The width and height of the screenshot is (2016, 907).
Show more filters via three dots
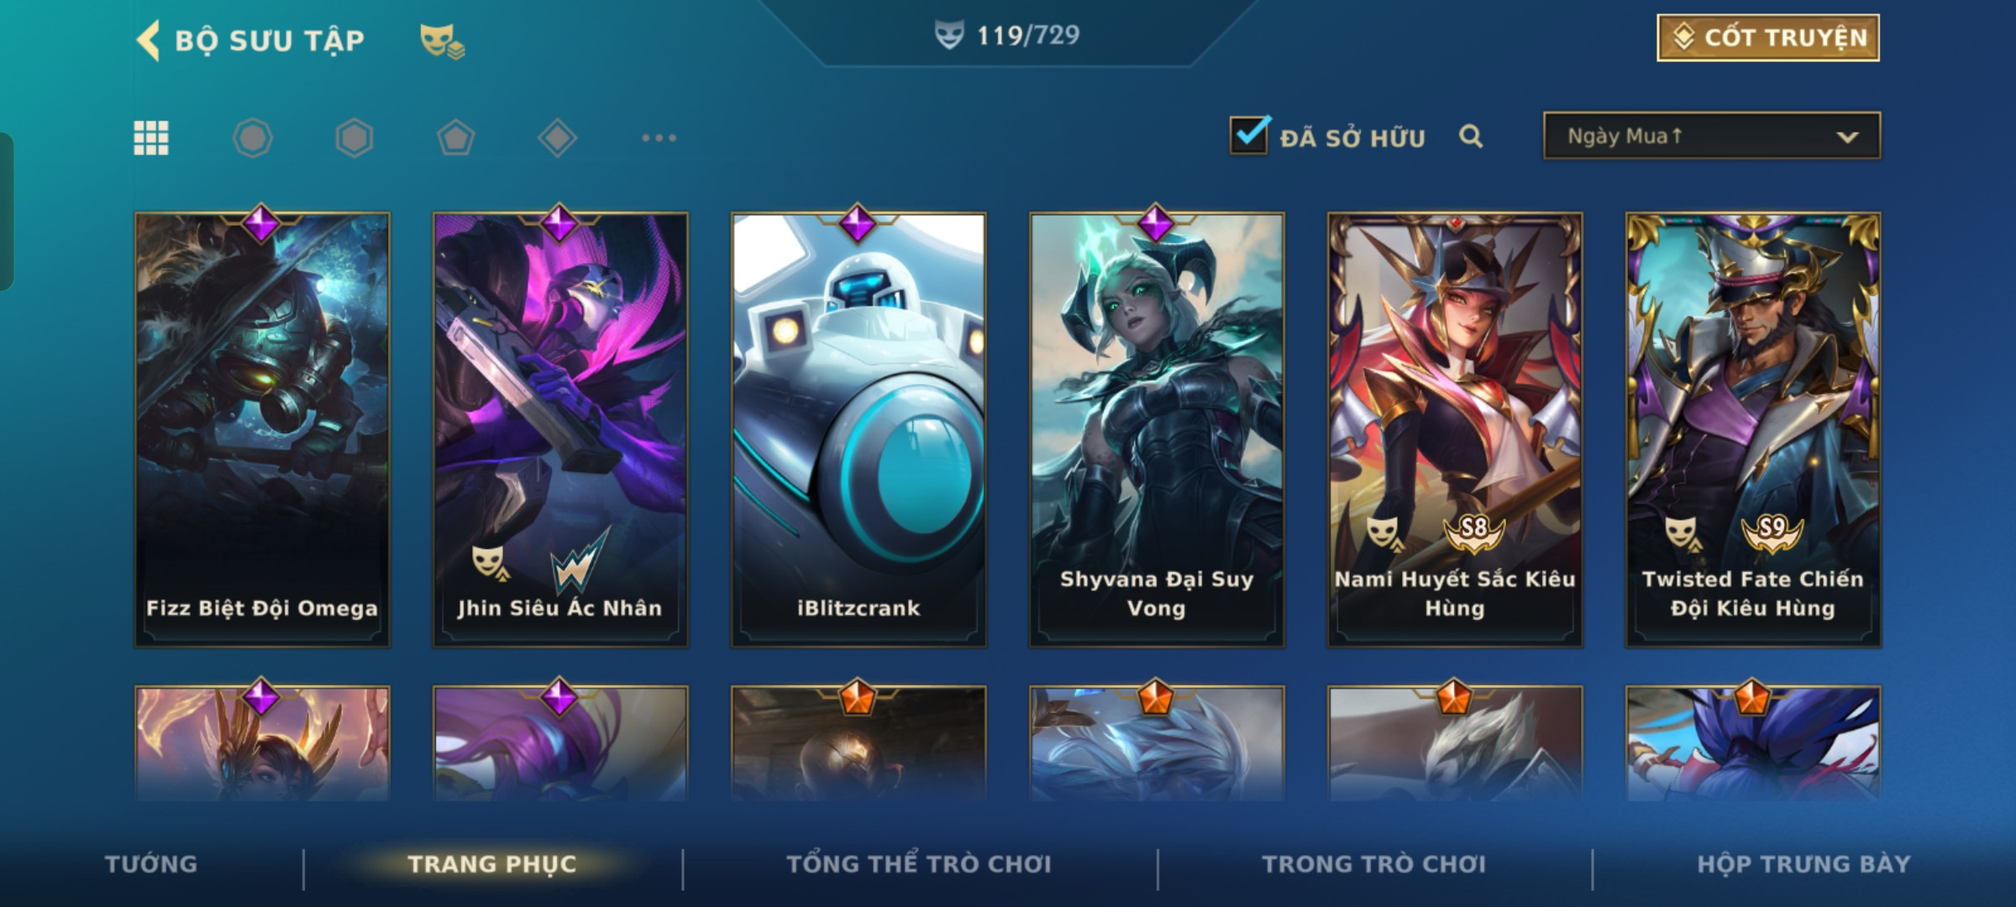(659, 138)
